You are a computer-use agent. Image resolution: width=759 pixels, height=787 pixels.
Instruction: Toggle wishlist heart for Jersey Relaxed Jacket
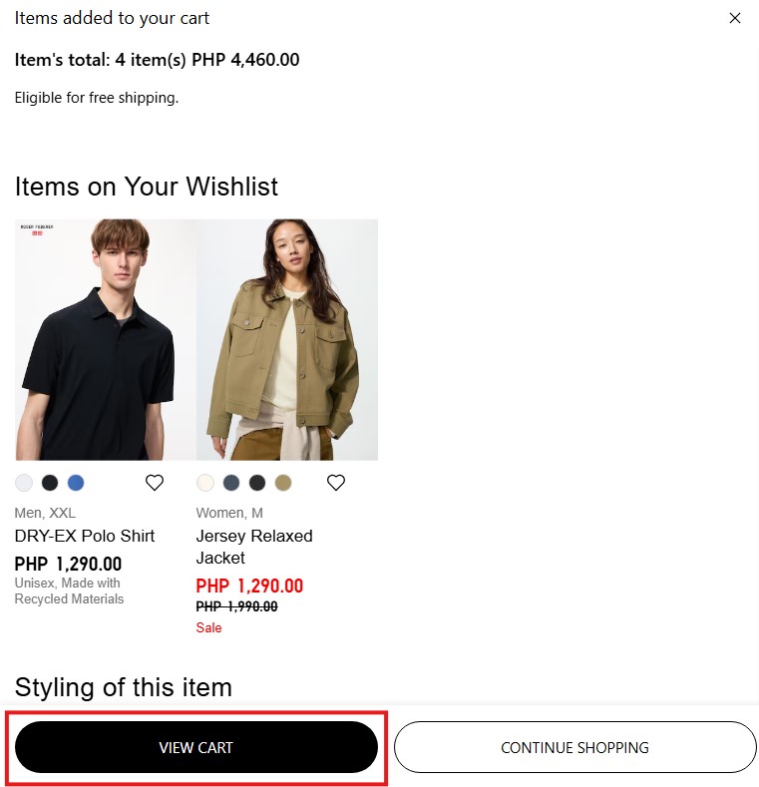click(x=336, y=483)
